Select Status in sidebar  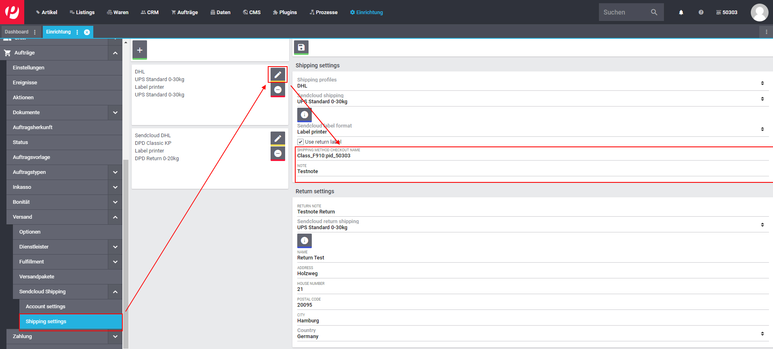pos(64,142)
